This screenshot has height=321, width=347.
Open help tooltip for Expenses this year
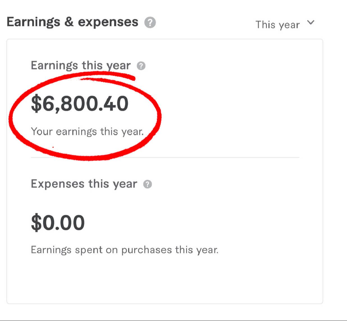point(147,184)
